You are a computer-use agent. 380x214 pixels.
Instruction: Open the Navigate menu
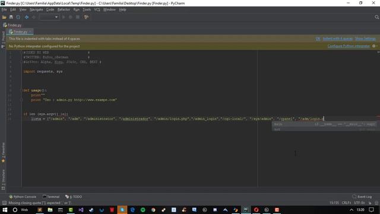tap(36, 10)
